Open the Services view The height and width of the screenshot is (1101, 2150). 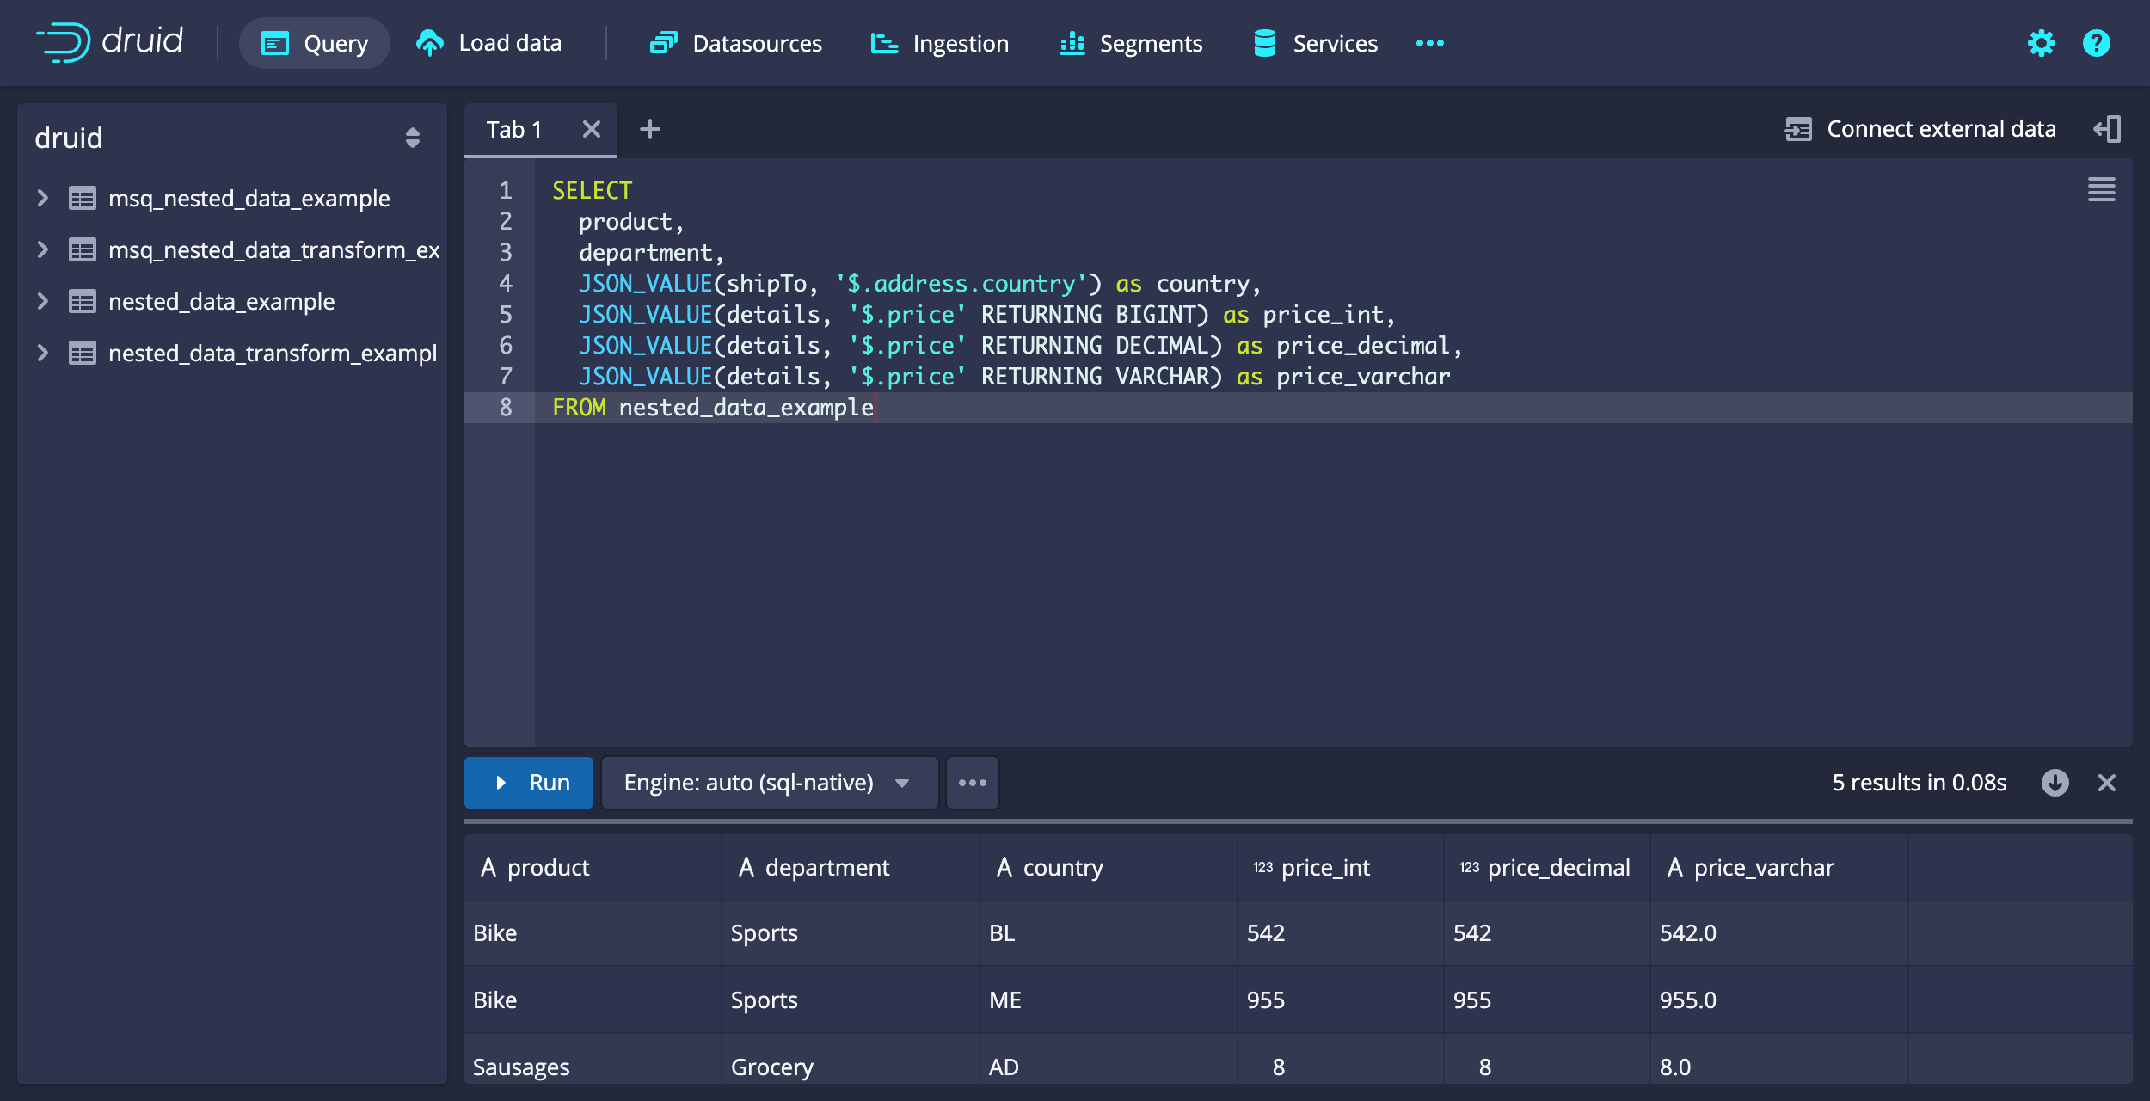1313,43
